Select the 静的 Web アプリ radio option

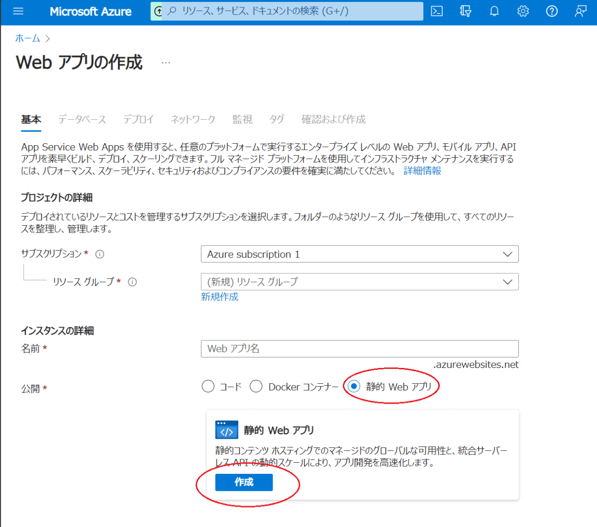[354, 386]
